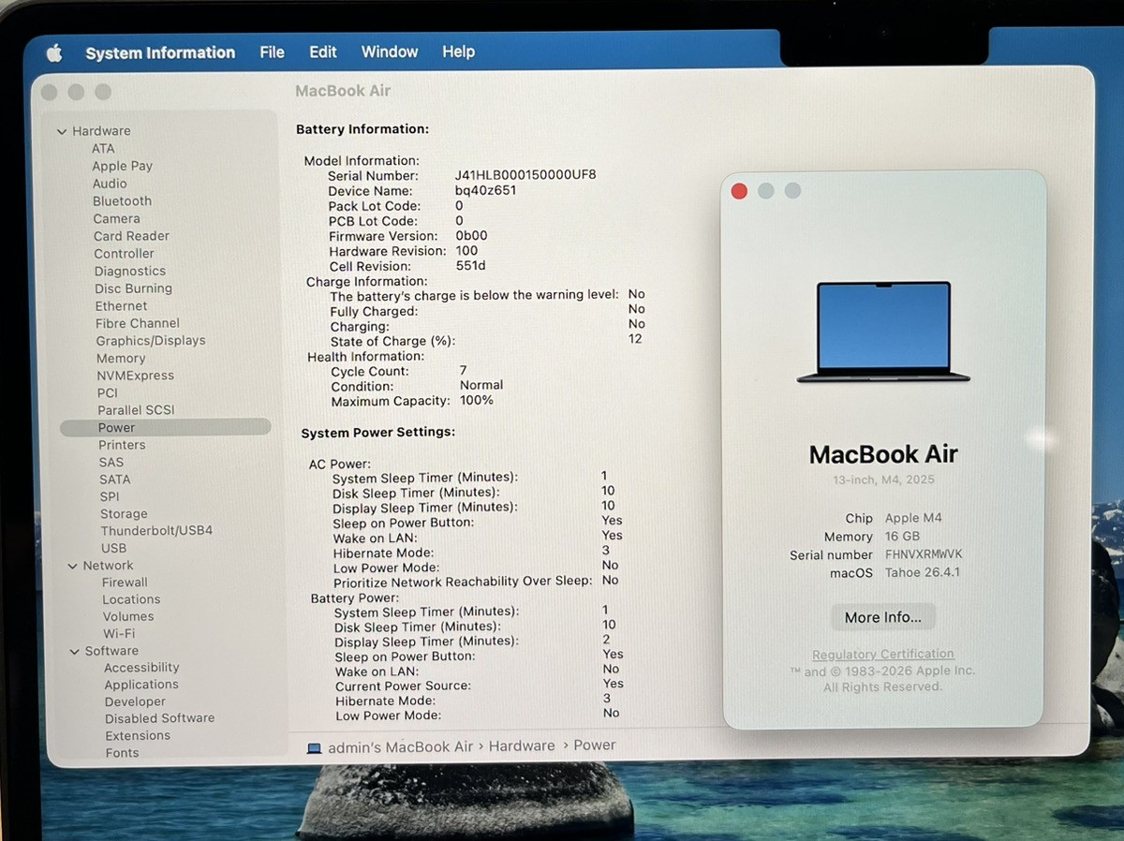The width and height of the screenshot is (1124, 841).
Task: Select Firewall under Network
Action: tap(125, 583)
